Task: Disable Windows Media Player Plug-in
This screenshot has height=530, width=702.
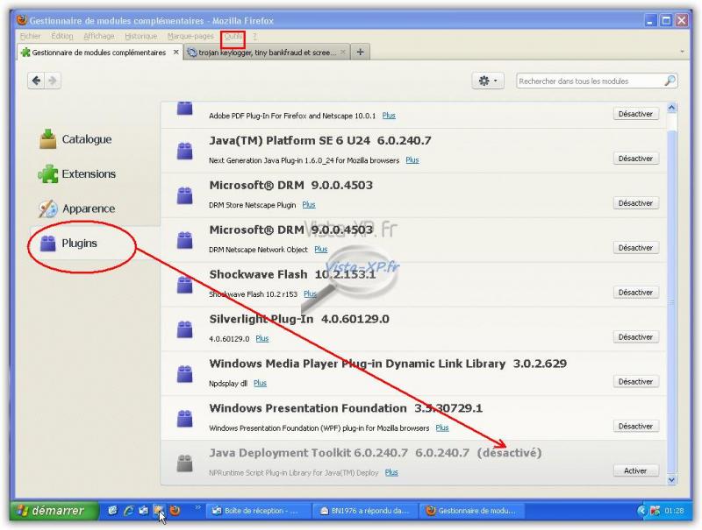Action: pos(635,382)
